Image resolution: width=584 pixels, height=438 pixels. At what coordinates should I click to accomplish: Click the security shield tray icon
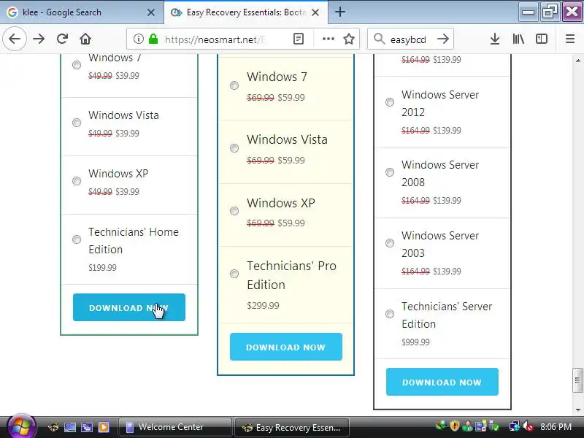(x=454, y=426)
